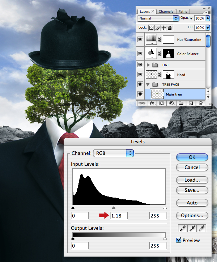Click the Save... button
This screenshot has width=217, height=262.
[x=192, y=190]
